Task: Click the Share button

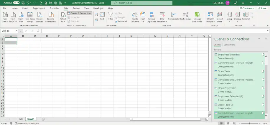Action: coord(262,8)
